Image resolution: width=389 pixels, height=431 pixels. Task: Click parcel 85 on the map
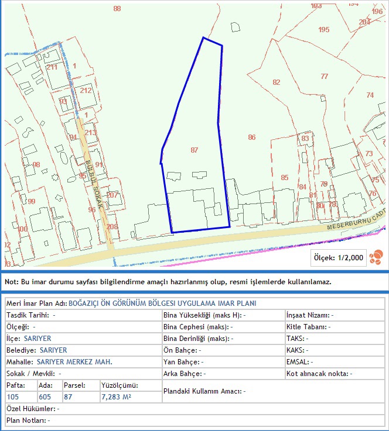(x=285, y=177)
